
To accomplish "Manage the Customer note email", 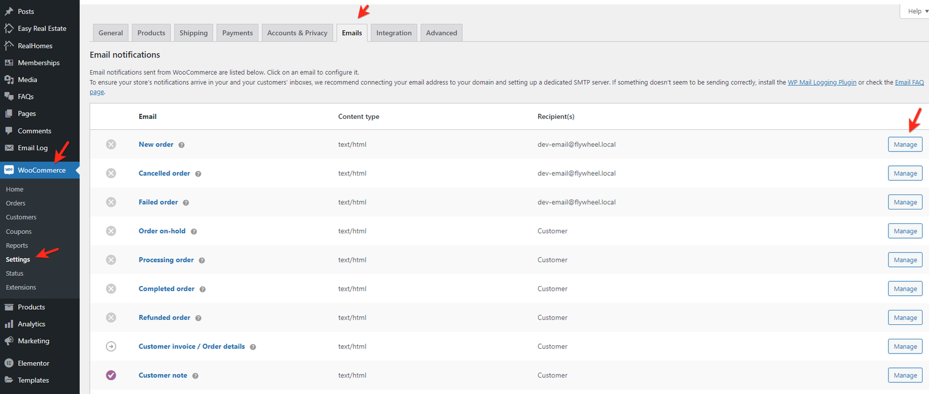I will [x=905, y=375].
